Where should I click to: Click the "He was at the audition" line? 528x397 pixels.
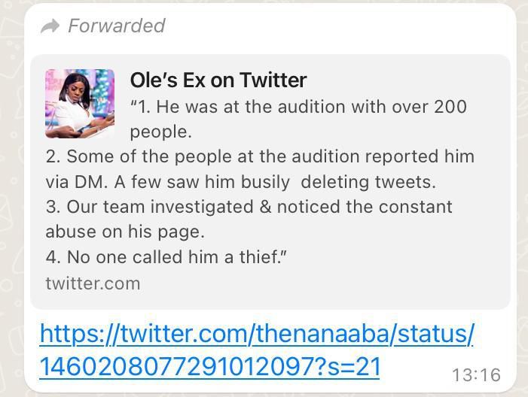[x=298, y=106]
